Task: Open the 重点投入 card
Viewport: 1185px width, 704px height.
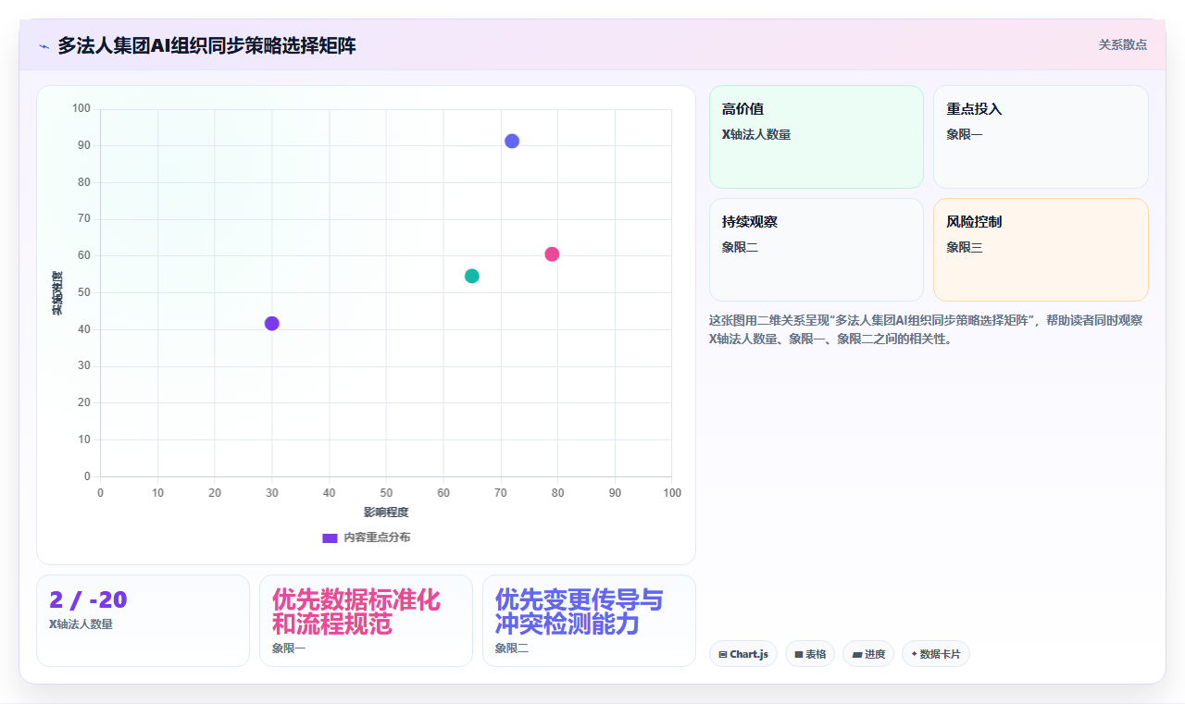Action: [1041, 137]
